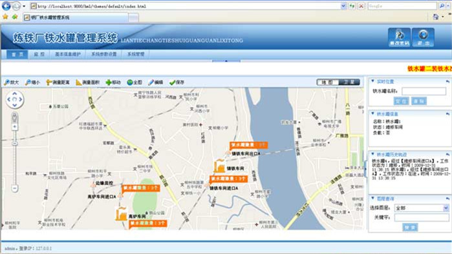Select the 测量距离 measure distance tool
Viewport: 452px width, 254px height.
point(58,83)
